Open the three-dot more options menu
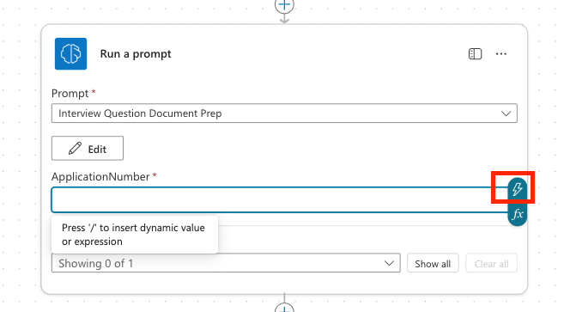This screenshot has height=312, width=570. pyautogui.click(x=501, y=54)
